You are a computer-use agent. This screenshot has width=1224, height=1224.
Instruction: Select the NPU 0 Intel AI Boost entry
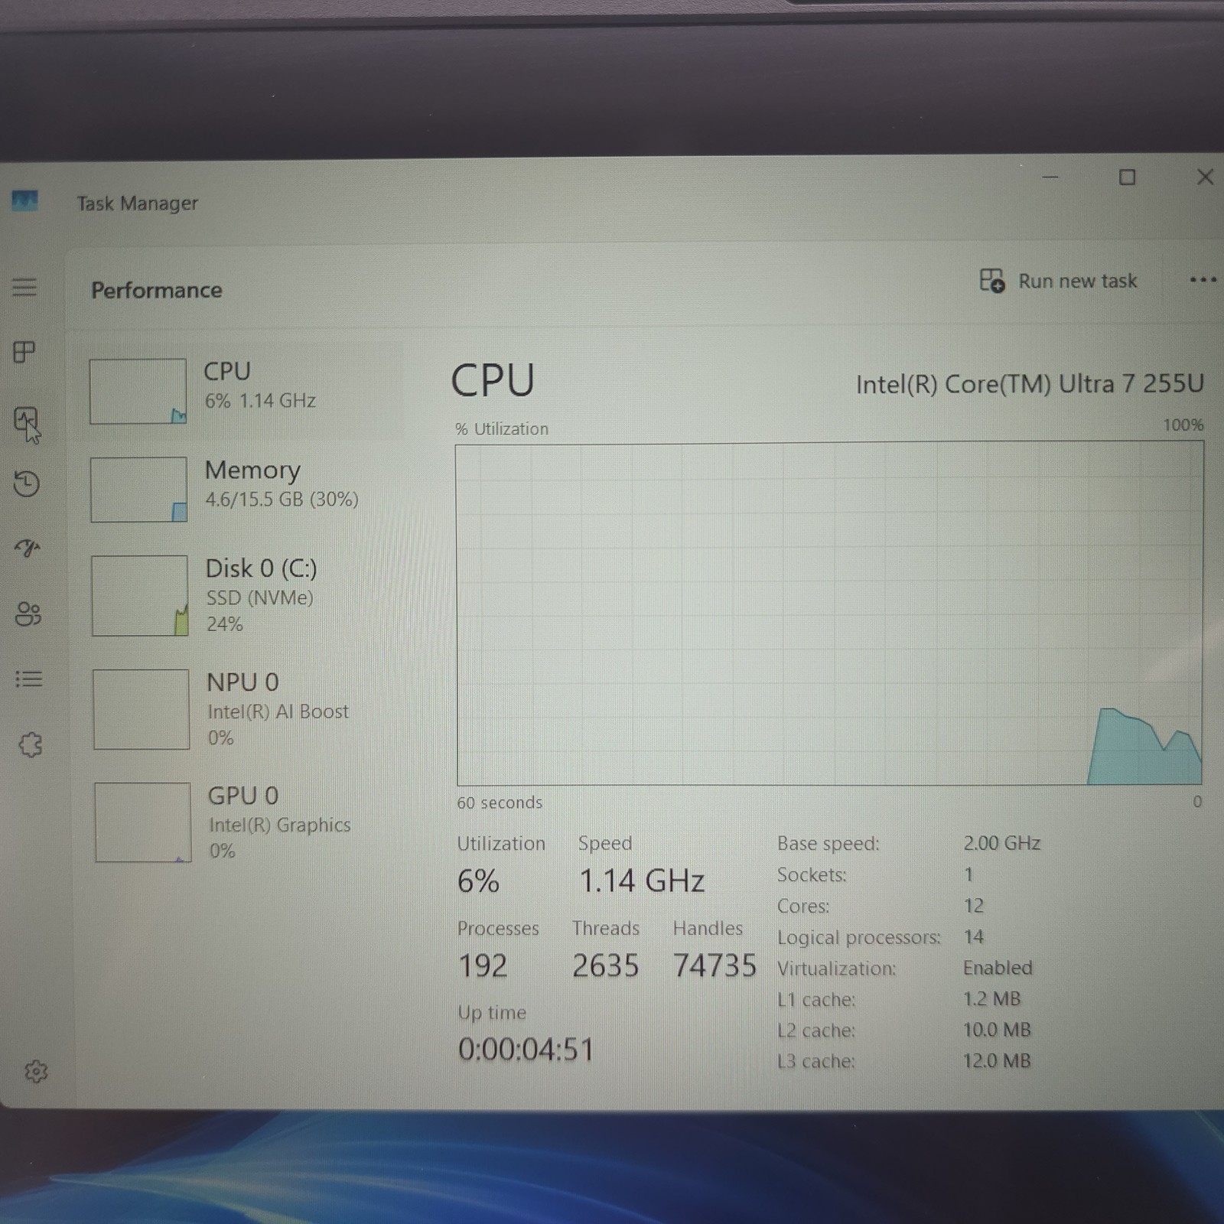coord(242,709)
